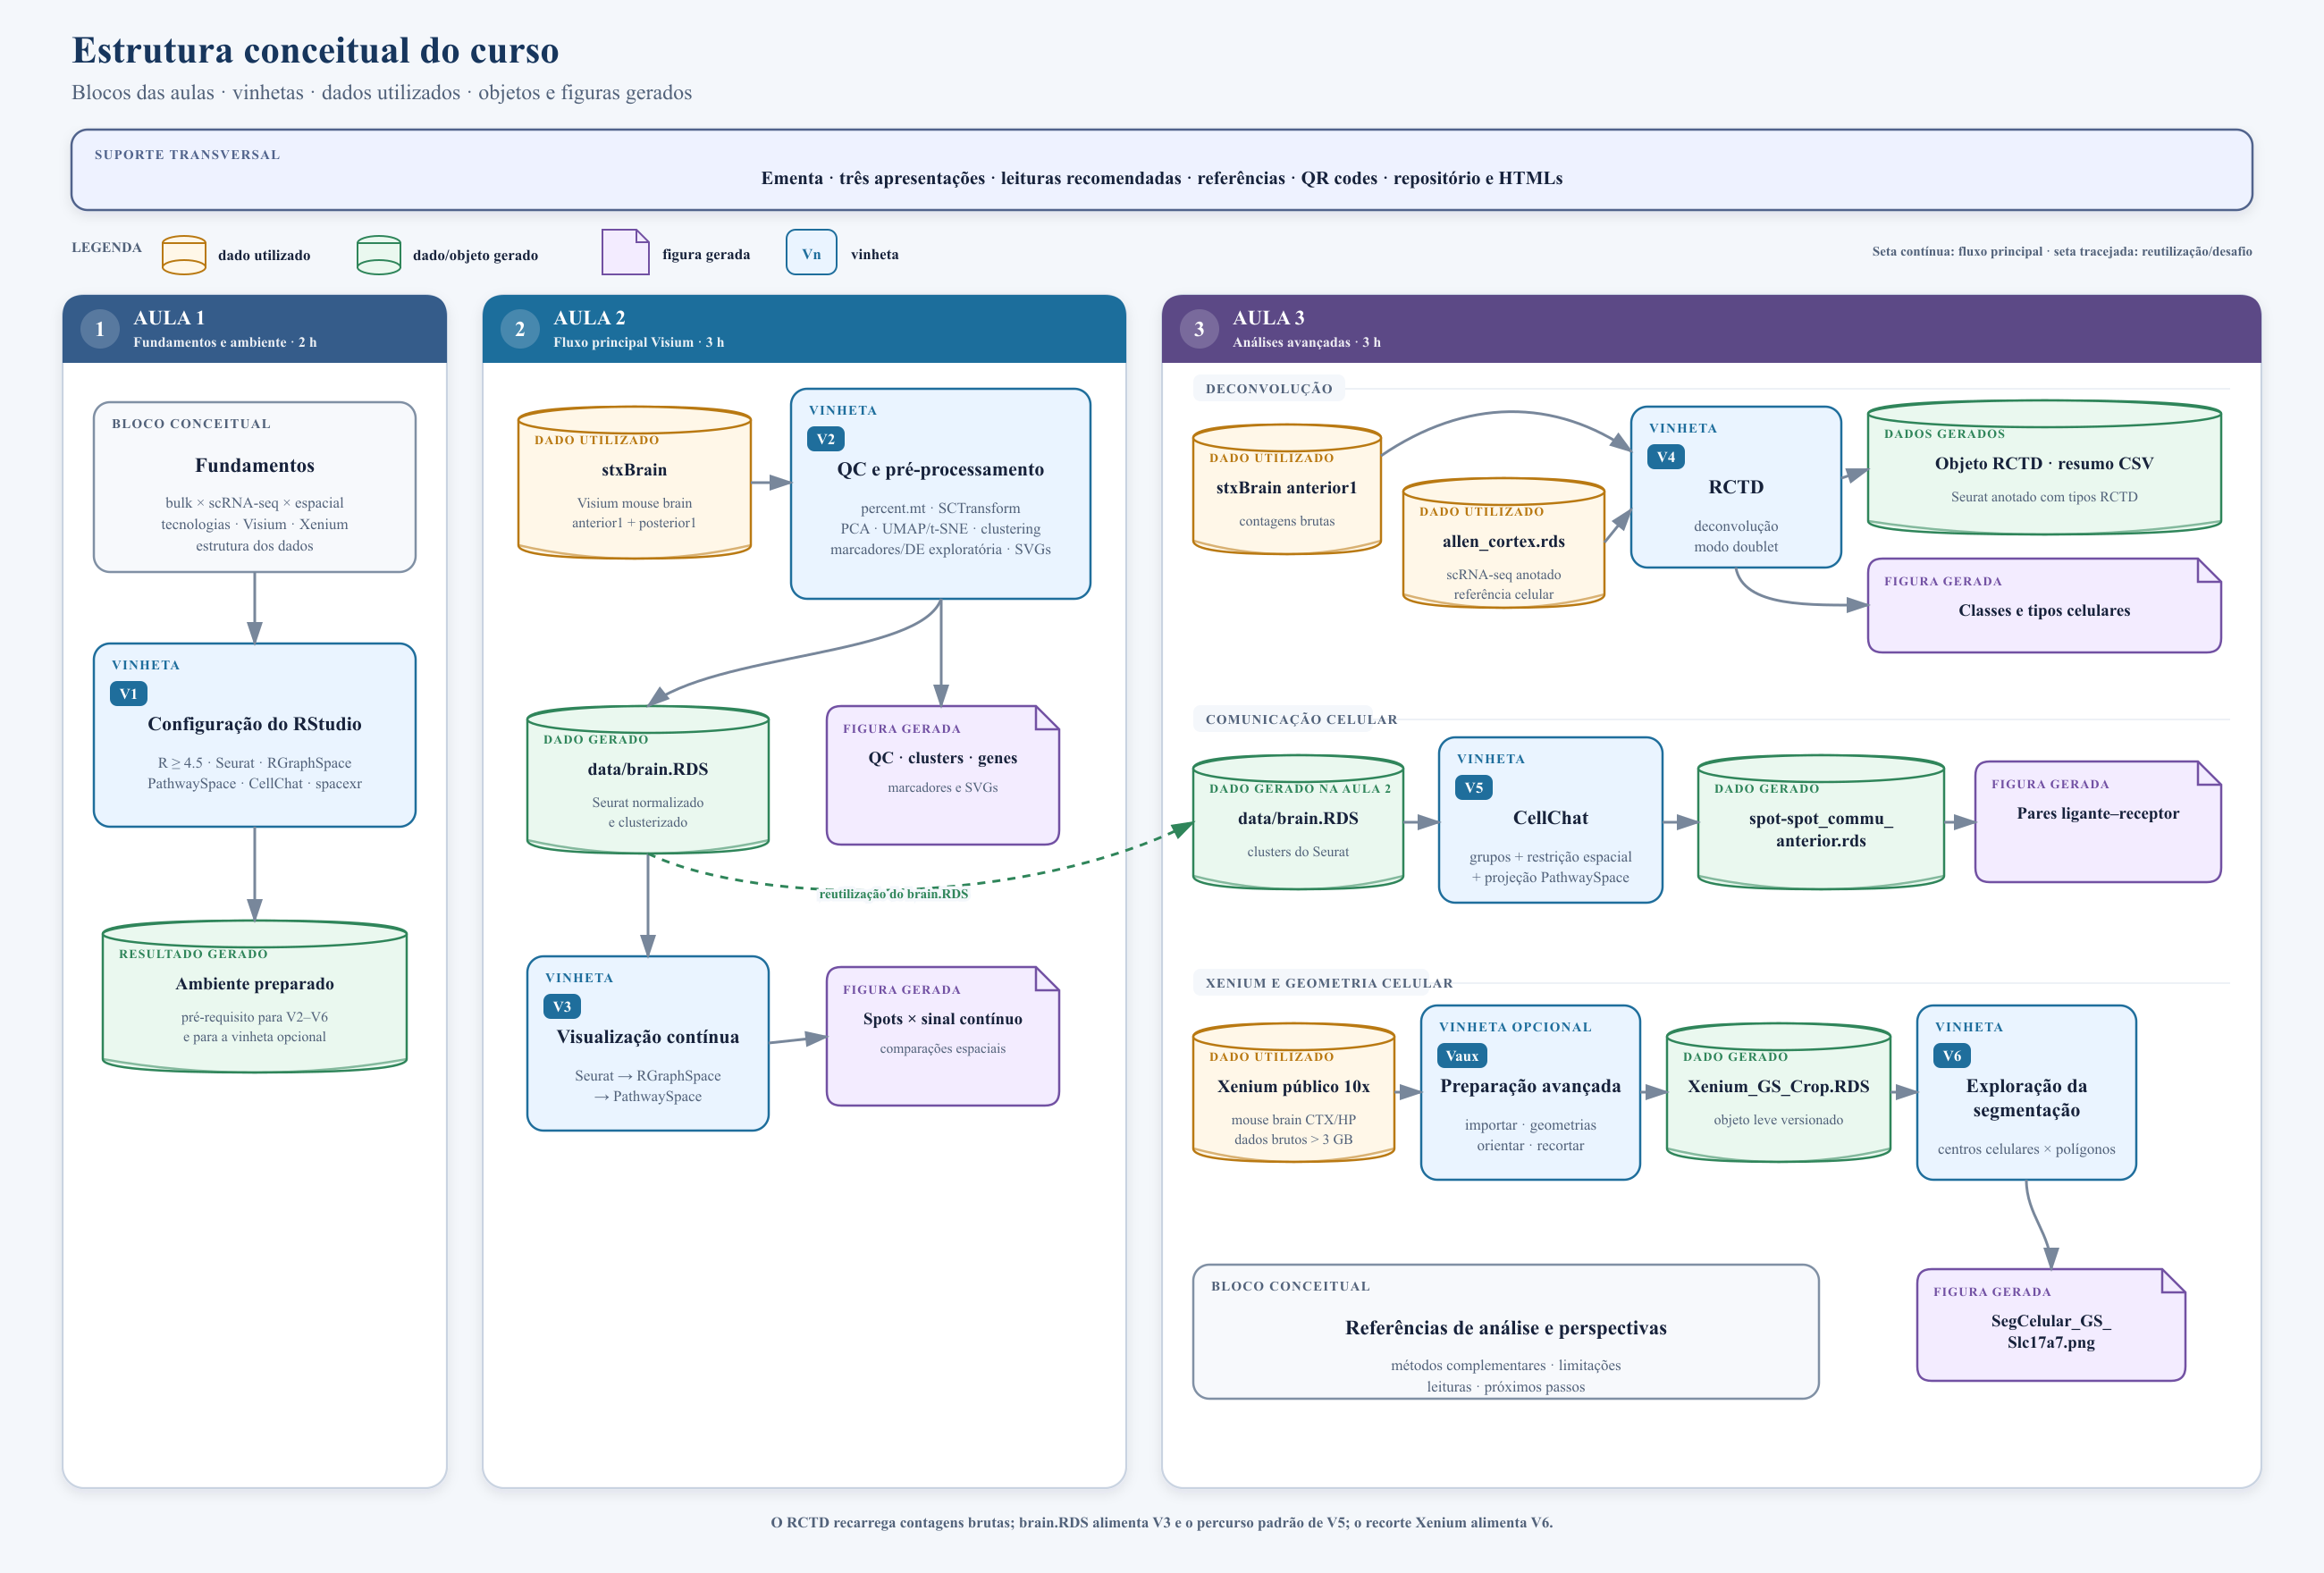The width and height of the screenshot is (2324, 1573).
Task: Select the 'stxBrain anterior1' data cylinder
Action: [x=1286, y=489]
